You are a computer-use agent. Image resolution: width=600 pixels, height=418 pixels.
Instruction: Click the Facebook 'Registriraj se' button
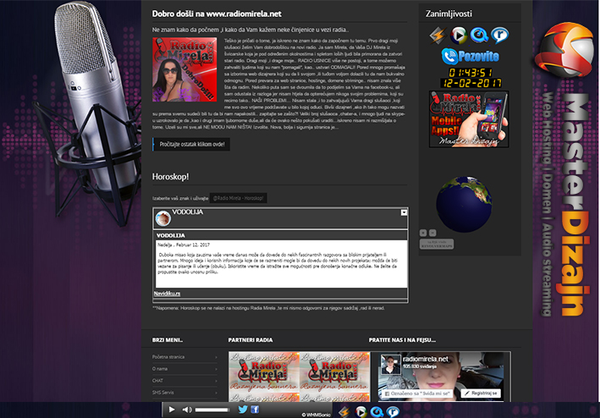click(x=482, y=393)
